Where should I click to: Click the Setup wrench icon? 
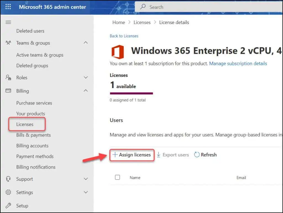point(8,206)
